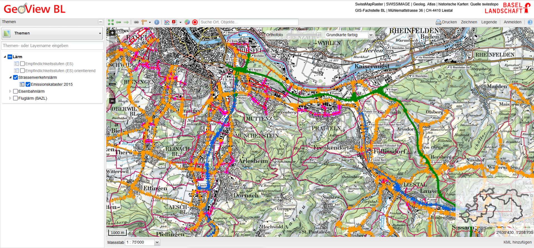Open the blue help question icon

(530, 22)
